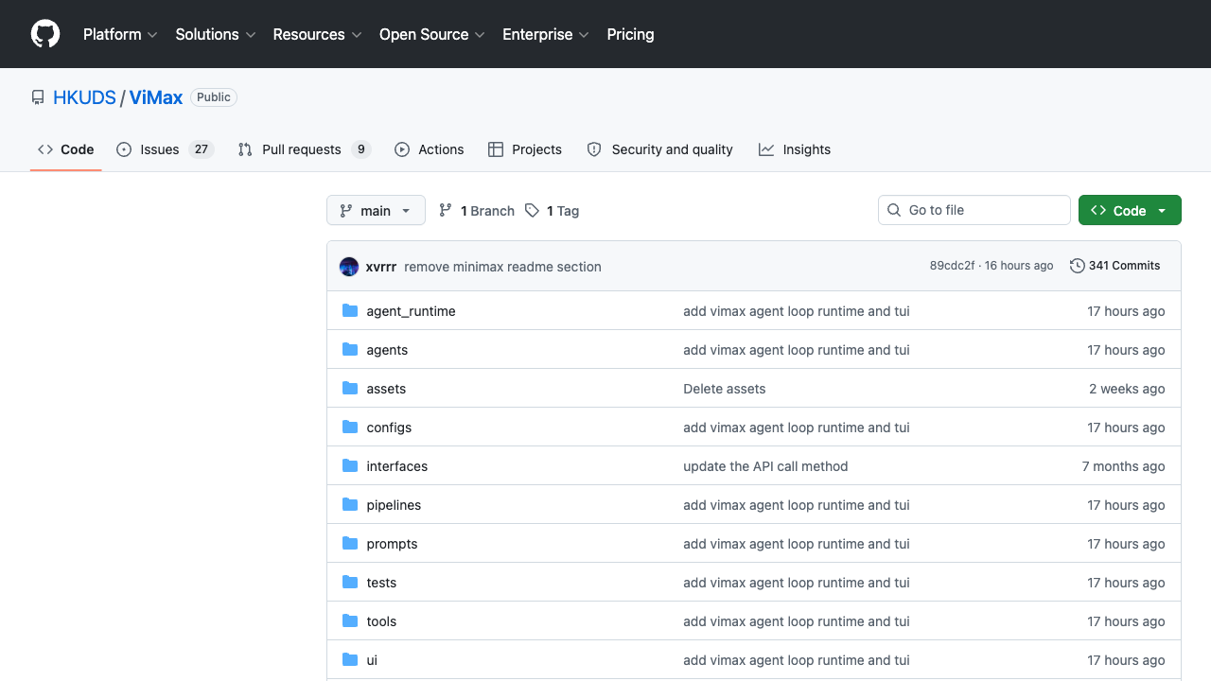Screen dimensions: 1211x681
Task: Open the Projects tab
Action: pyautogui.click(x=525, y=149)
